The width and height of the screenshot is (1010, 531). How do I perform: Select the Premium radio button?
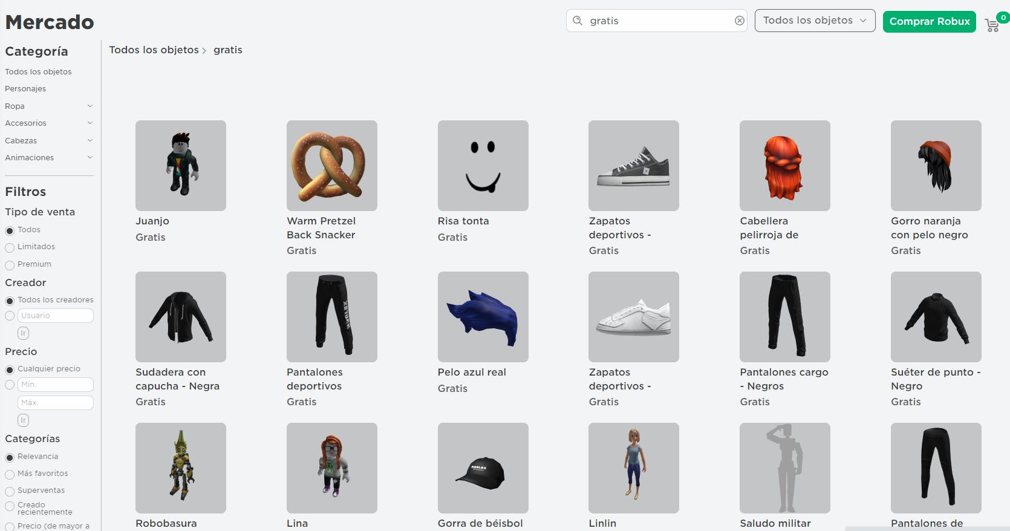(x=10, y=265)
